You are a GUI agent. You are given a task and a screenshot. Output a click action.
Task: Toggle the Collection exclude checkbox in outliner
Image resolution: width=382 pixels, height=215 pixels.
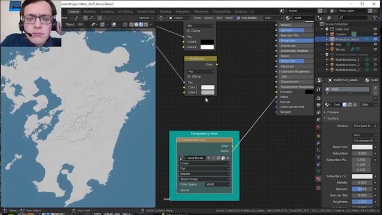(327, 29)
